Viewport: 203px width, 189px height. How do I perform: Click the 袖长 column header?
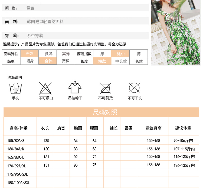point(112,126)
